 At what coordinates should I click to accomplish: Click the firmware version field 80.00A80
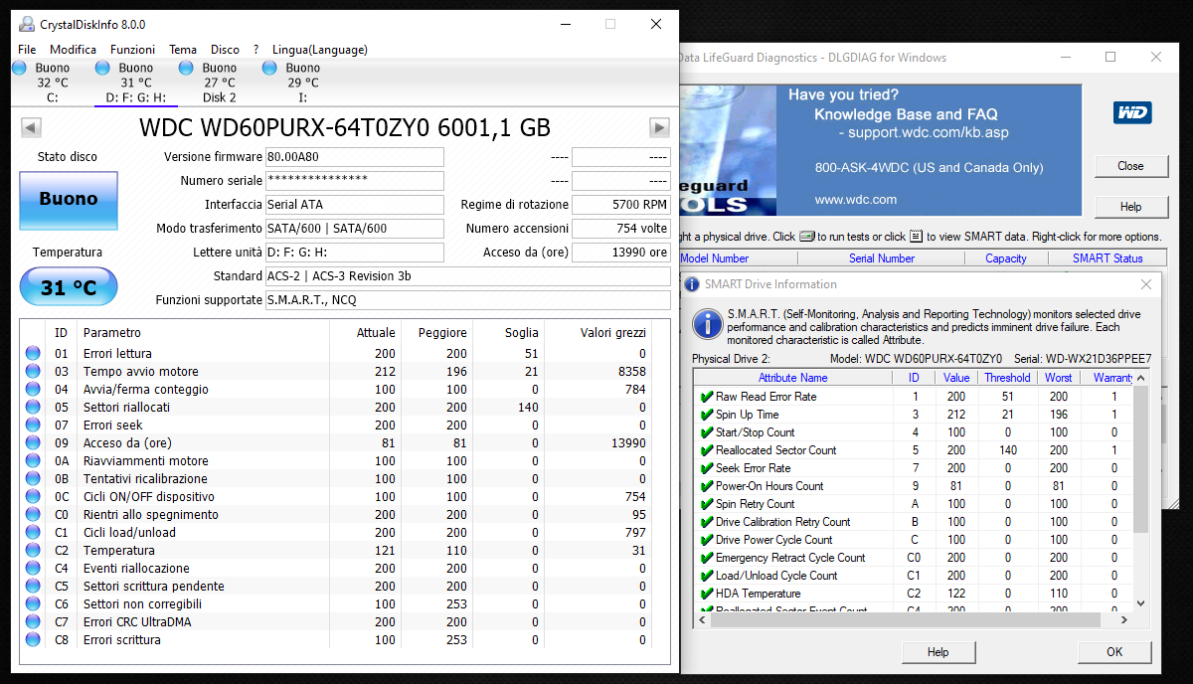(355, 157)
